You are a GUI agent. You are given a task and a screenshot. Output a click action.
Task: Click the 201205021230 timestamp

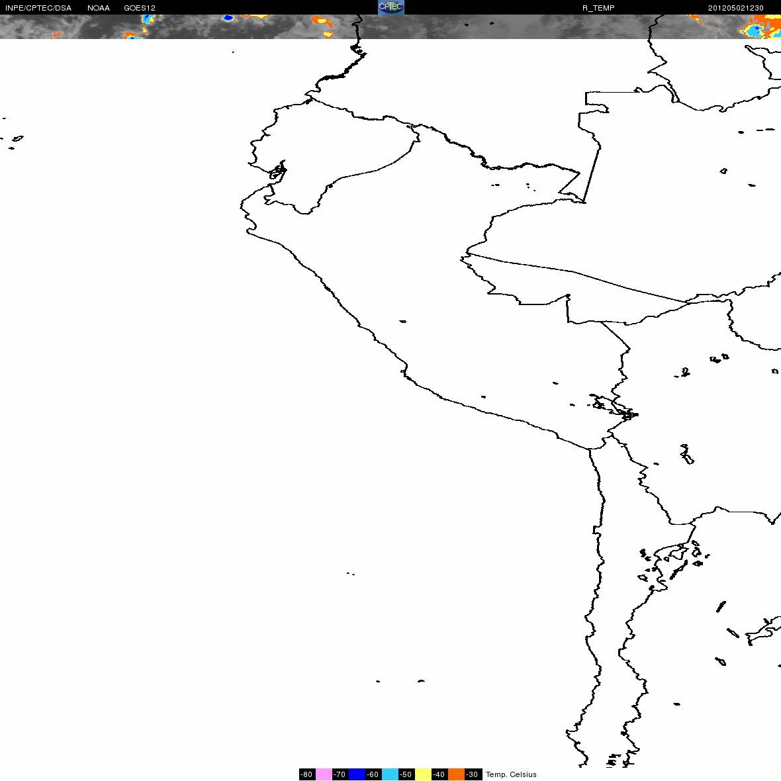click(x=736, y=8)
